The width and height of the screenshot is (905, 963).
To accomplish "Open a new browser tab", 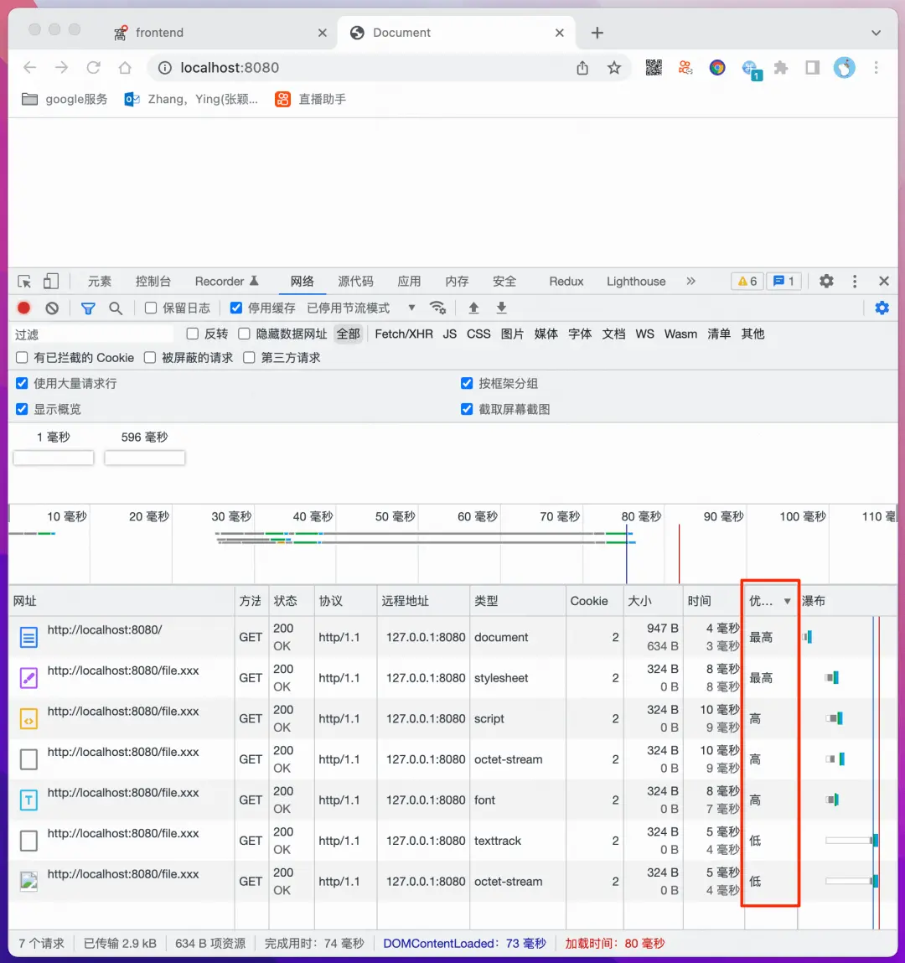I will tap(597, 33).
